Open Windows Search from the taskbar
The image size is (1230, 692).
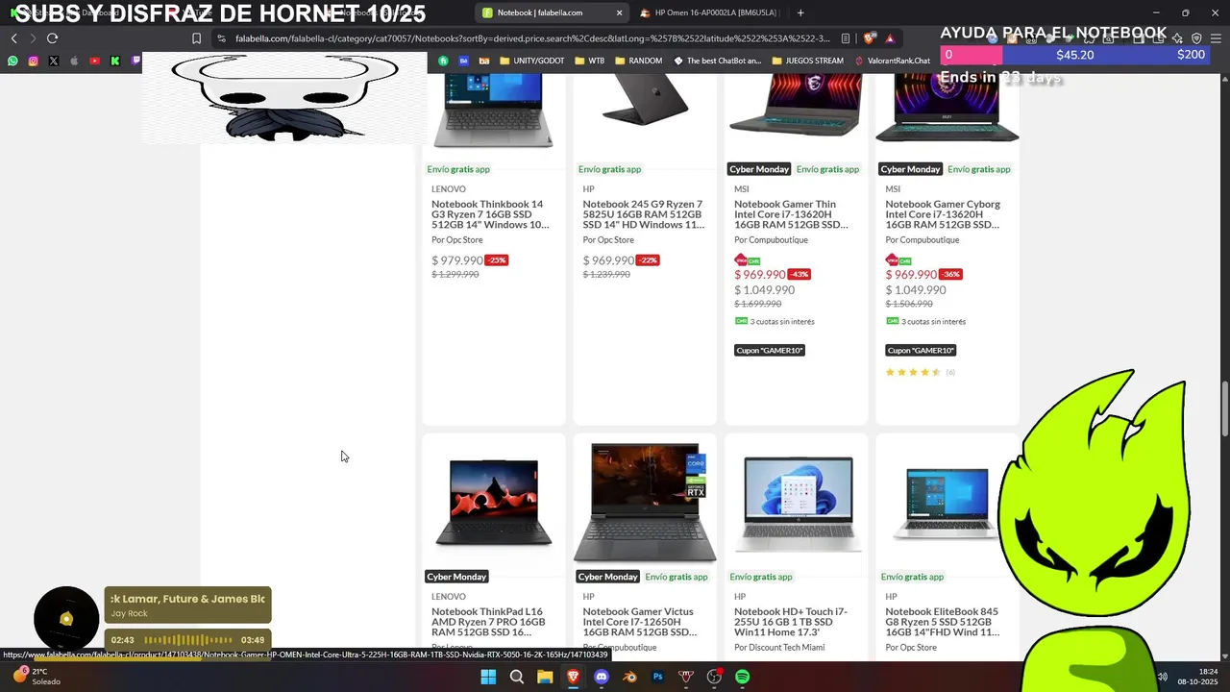[517, 677]
